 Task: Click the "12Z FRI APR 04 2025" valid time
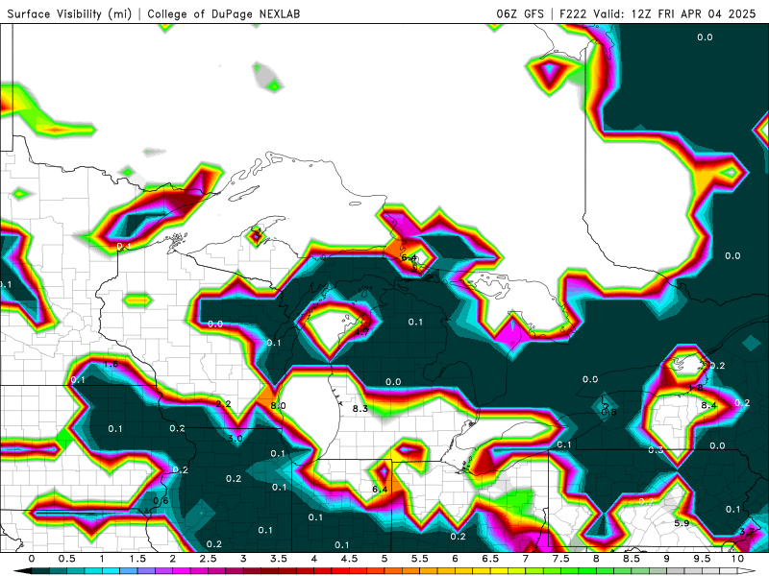(693, 13)
